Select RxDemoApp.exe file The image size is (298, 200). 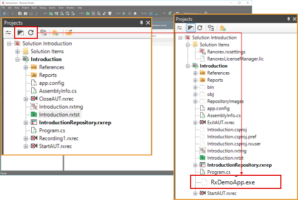(x=232, y=182)
